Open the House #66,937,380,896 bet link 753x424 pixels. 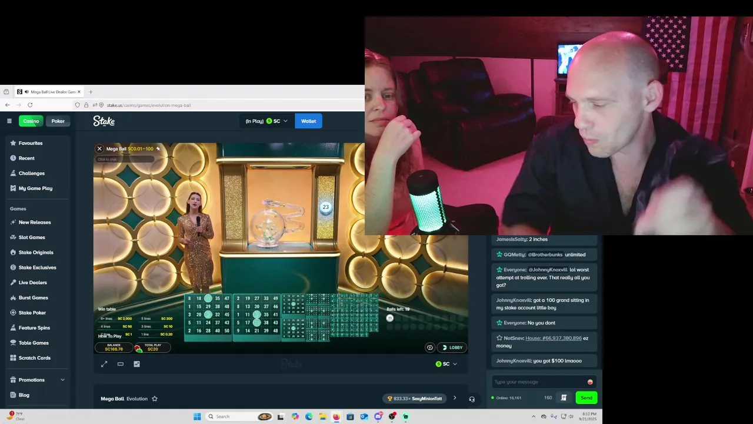click(x=554, y=338)
